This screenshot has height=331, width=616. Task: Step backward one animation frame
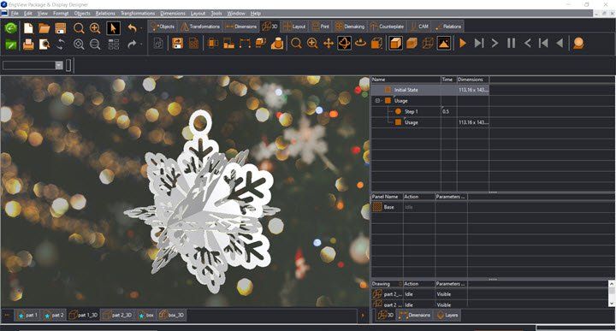click(x=528, y=43)
